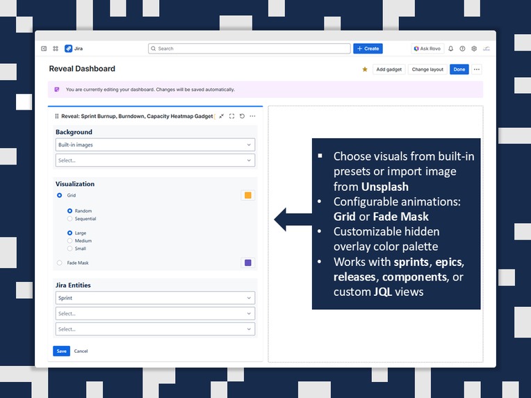The height and width of the screenshot is (398, 531).
Task: Open dashboard more actions ellipsis
Action: 477,69
